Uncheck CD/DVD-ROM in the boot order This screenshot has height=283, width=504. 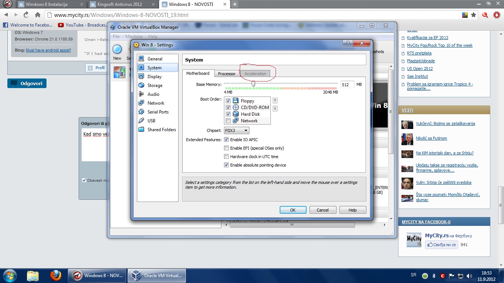pos(228,108)
